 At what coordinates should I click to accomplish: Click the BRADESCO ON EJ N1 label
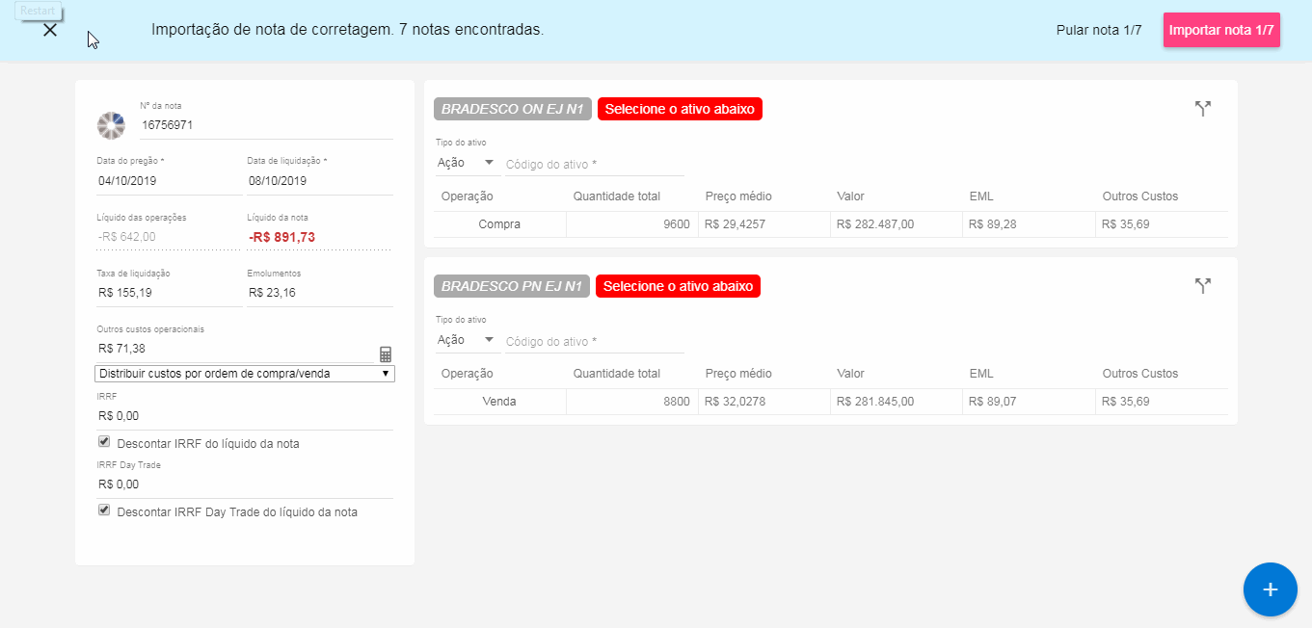(513, 109)
